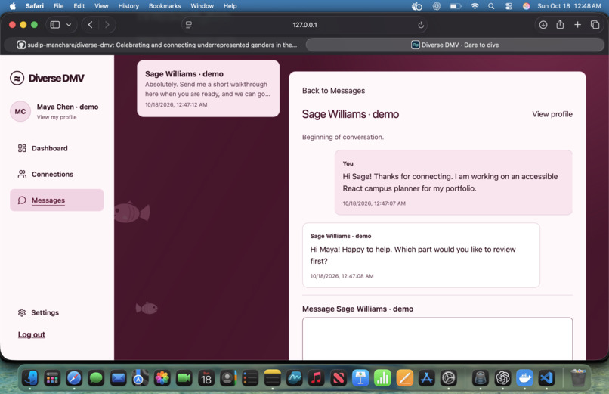Open Spotlight search in menu bar

click(491, 6)
